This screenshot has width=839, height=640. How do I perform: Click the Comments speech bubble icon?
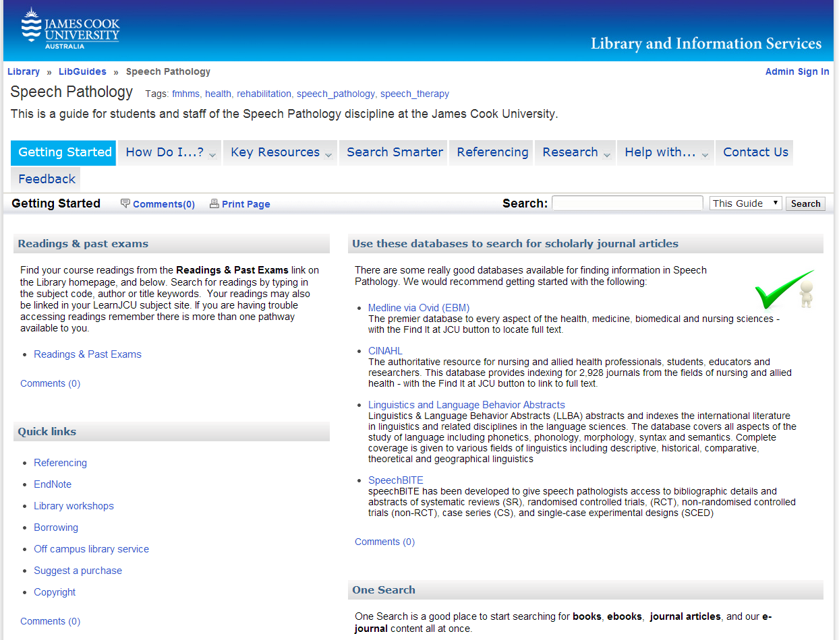[x=125, y=203]
